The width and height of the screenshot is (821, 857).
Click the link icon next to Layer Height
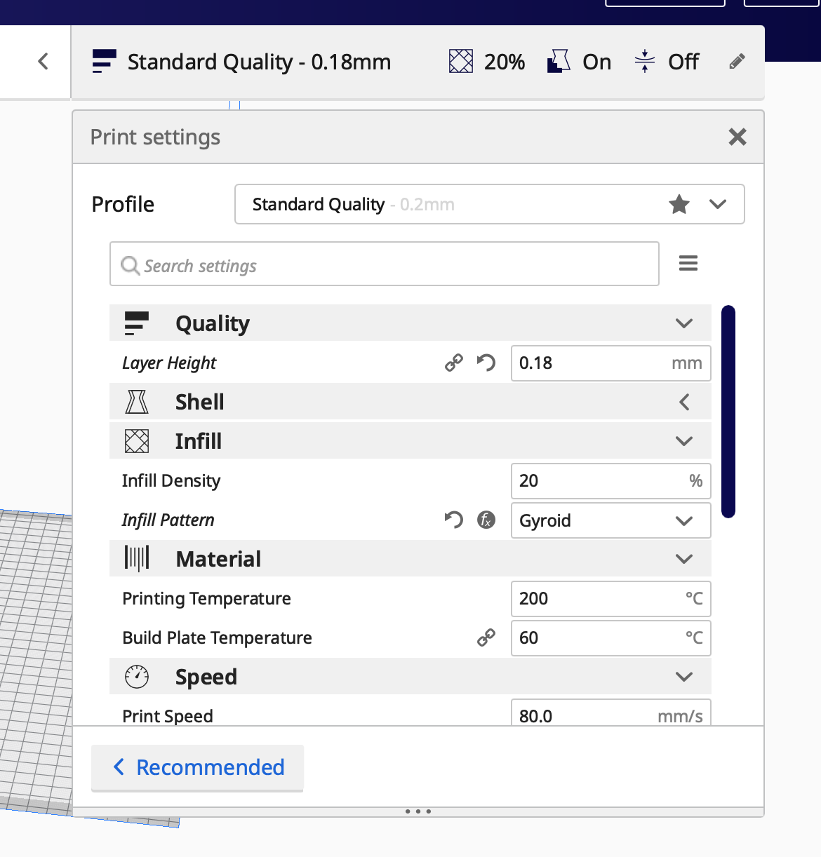point(454,363)
